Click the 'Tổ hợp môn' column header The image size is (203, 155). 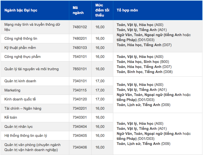coord(127,10)
